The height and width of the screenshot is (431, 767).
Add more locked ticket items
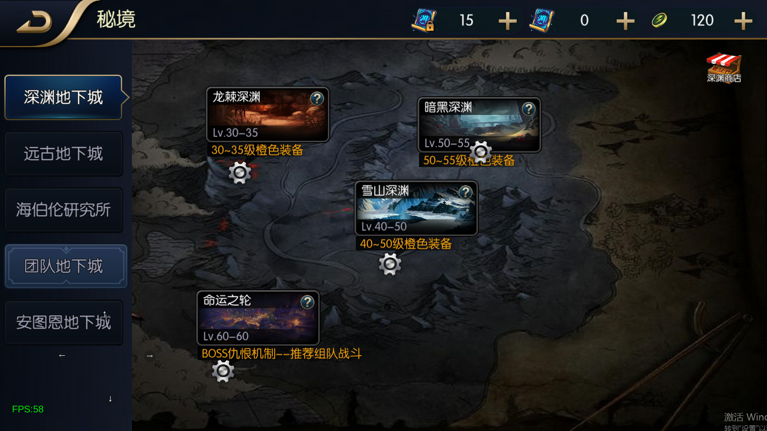pos(508,21)
